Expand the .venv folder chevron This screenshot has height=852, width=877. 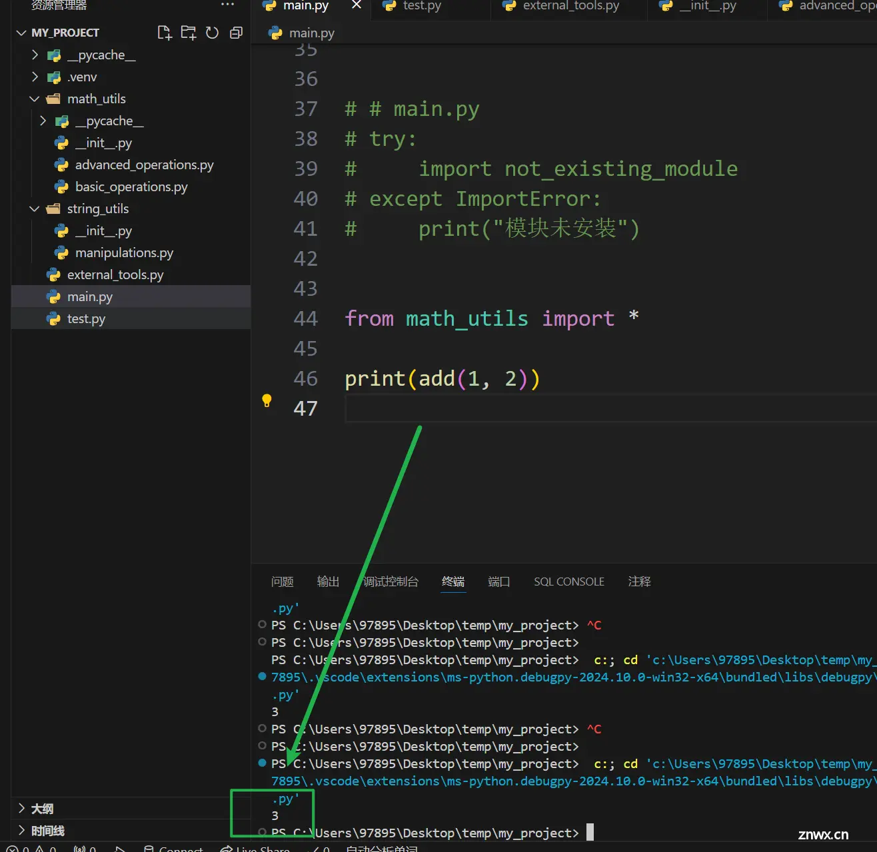click(35, 77)
